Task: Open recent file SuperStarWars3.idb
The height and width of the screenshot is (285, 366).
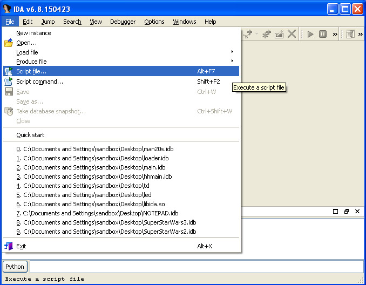Action: tap(121, 222)
